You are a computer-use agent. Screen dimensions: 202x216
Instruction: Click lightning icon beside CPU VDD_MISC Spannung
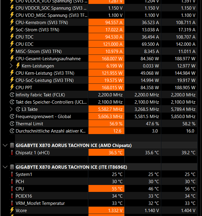click(12, 15)
